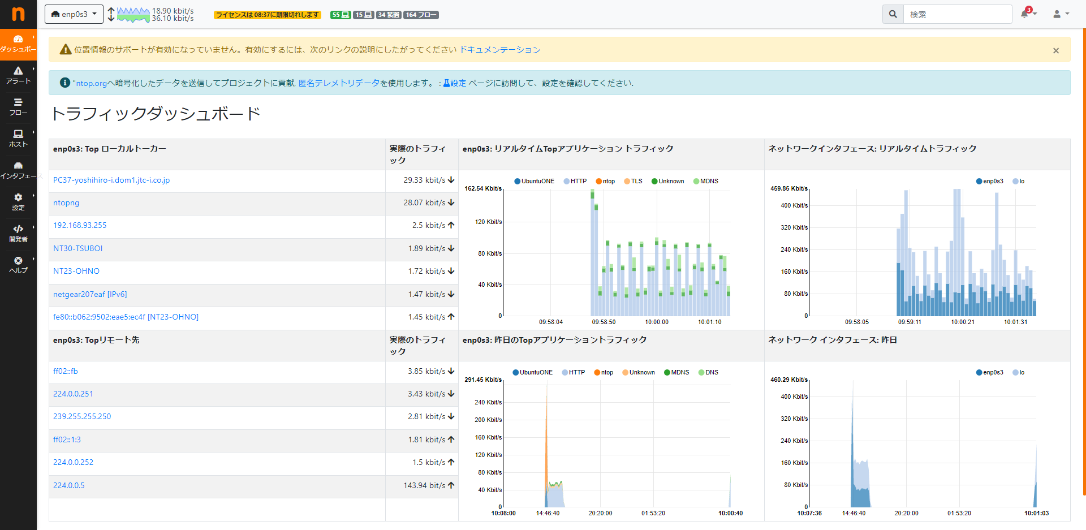Open the settings page link in banner
The width and height of the screenshot is (1086, 530).
point(455,83)
